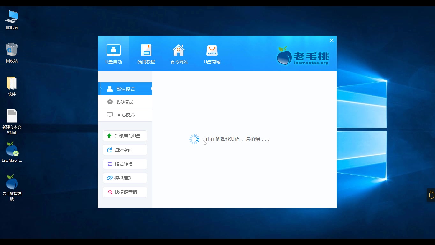The height and width of the screenshot is (245, 435).
Task: Open the 归还空间 reclaim space option
Action: tap(125, 150)
